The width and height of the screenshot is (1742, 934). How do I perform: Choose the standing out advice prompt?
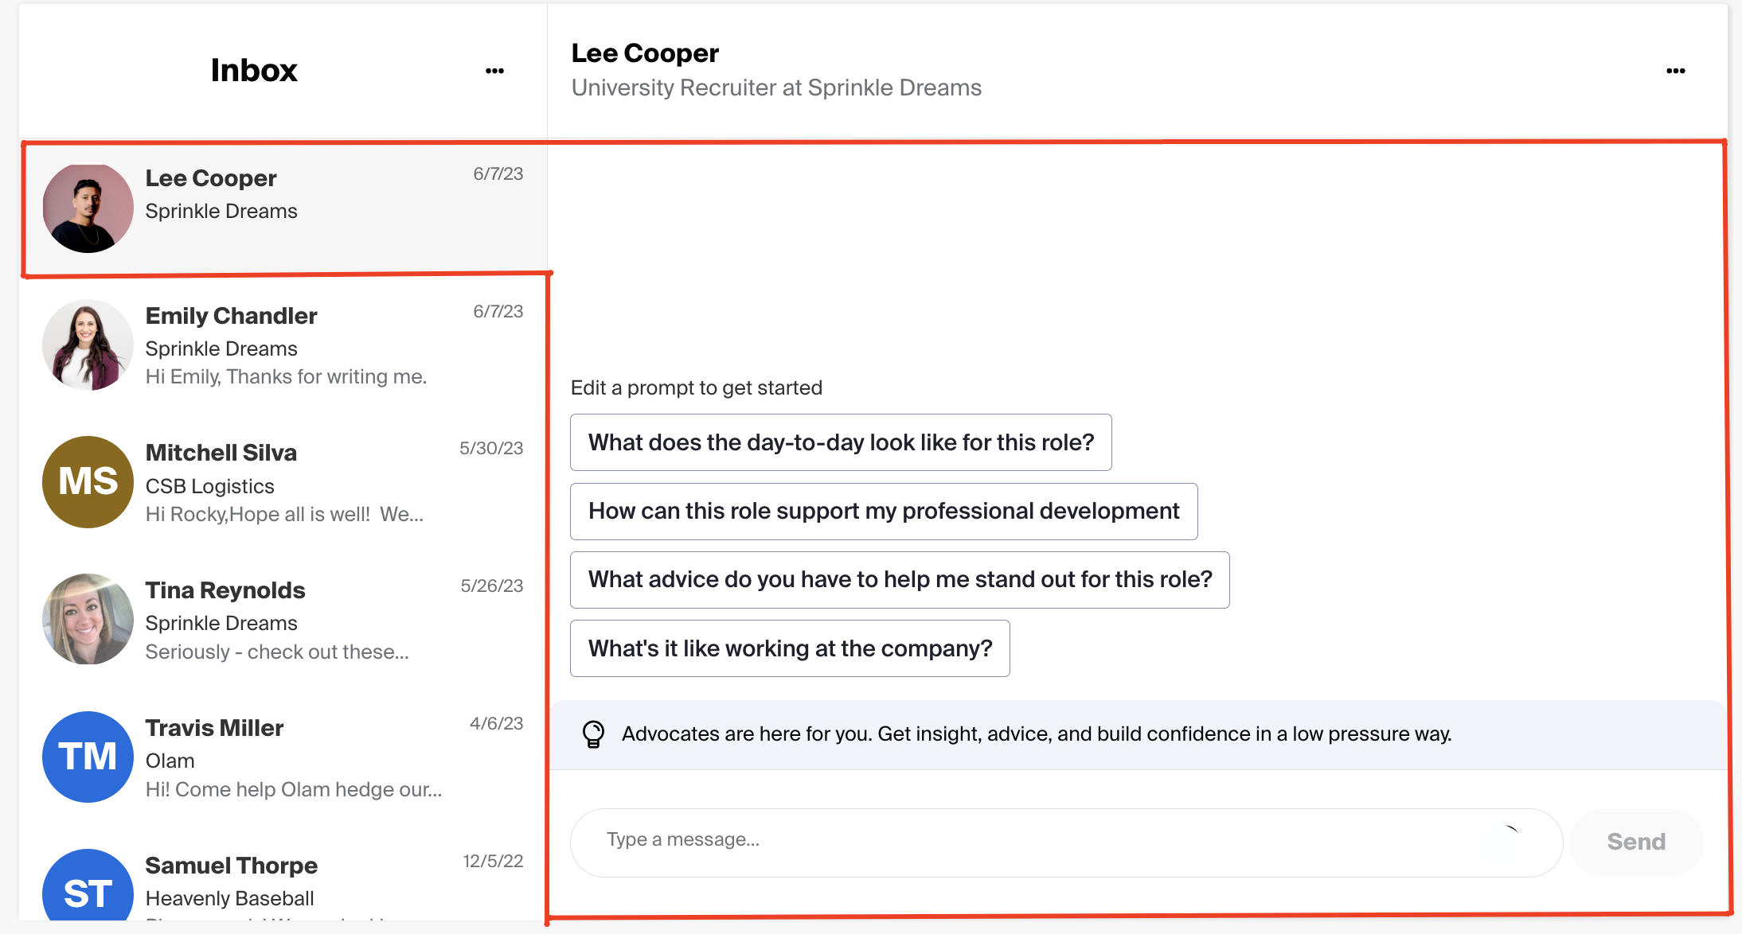coord(900,579)
